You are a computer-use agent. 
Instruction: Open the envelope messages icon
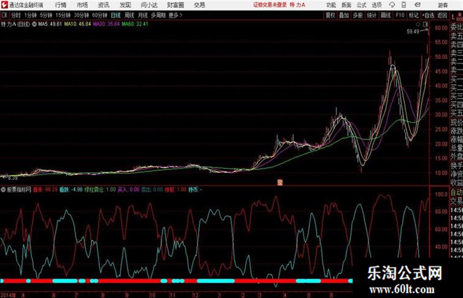[x=417, y=5]
